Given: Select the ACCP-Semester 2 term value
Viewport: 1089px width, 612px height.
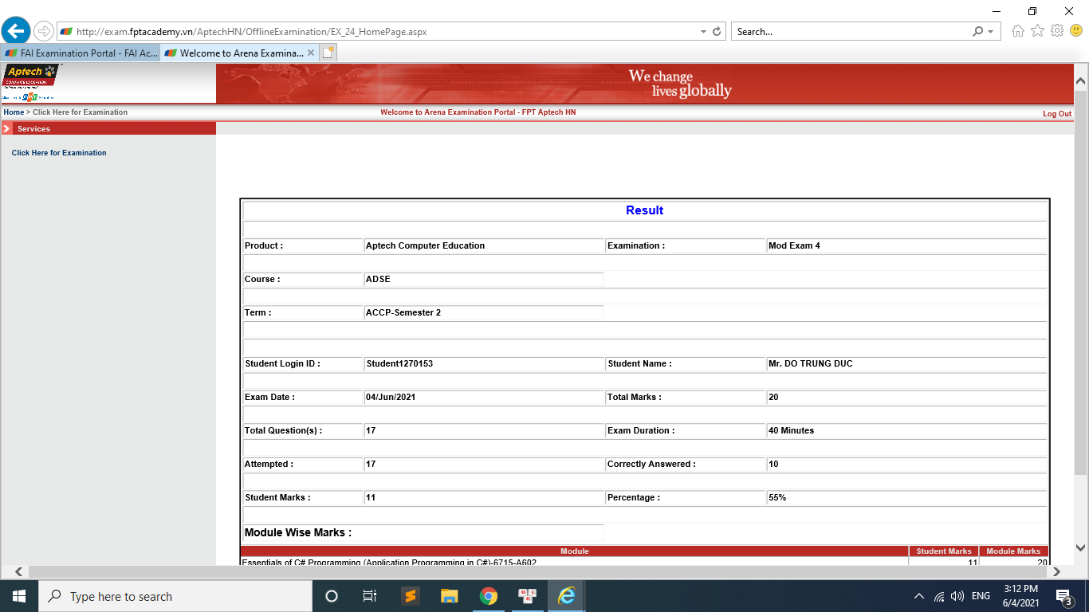Looking at the screenshot, I should [403, 312].
